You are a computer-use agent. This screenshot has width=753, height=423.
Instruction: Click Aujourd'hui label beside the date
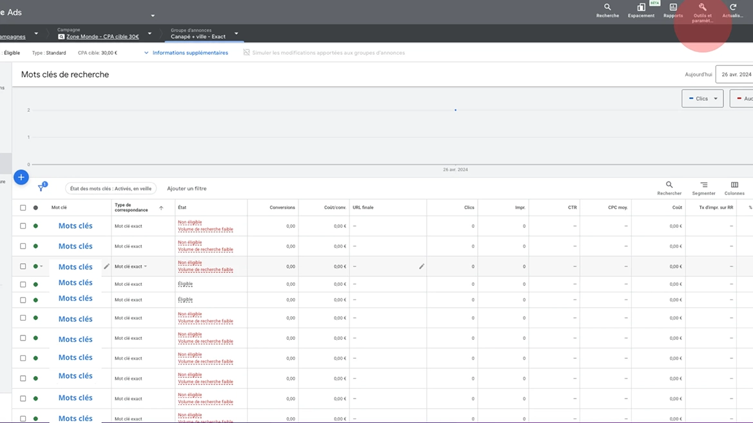[698, 74]
